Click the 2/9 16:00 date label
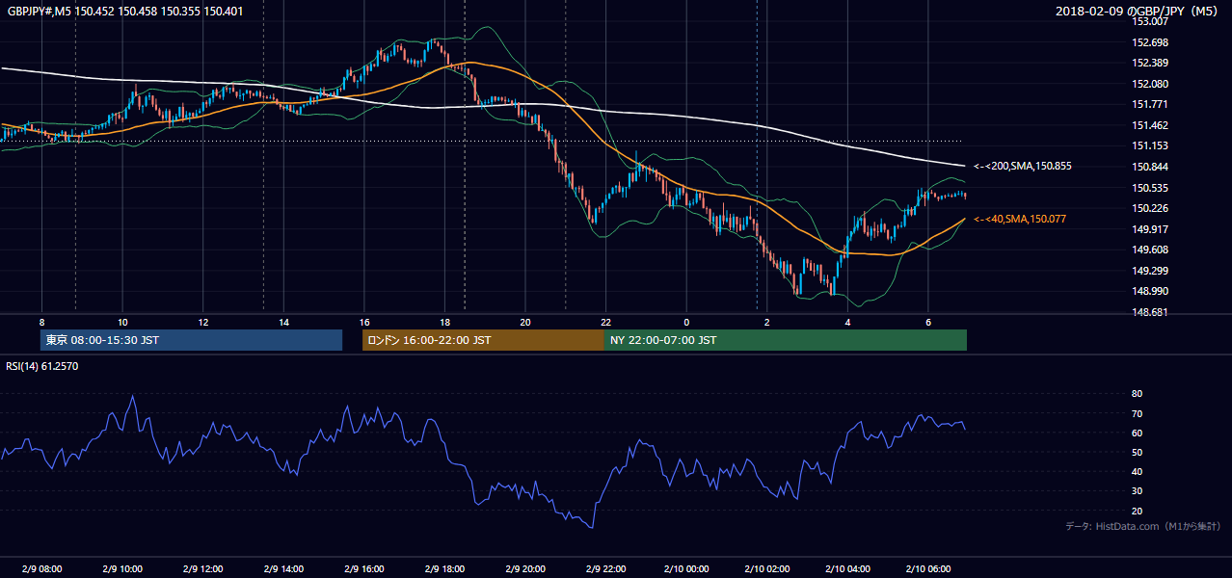The height and width of the screenshot is (578, 1232). (364, 568)
